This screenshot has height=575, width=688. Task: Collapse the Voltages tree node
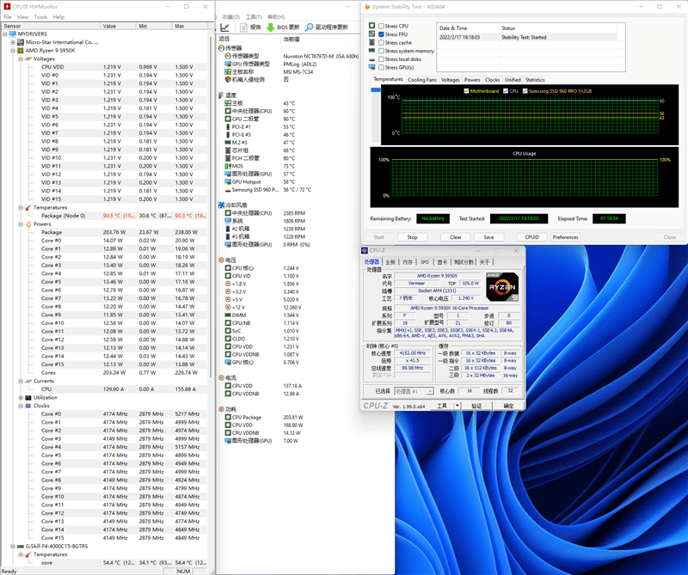tap(21, 58)
